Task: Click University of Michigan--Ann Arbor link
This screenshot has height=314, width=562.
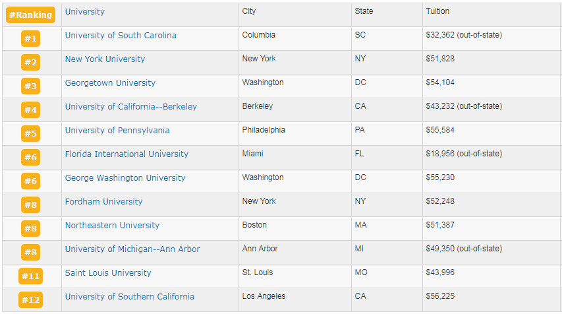Action: tap(132, 249)
